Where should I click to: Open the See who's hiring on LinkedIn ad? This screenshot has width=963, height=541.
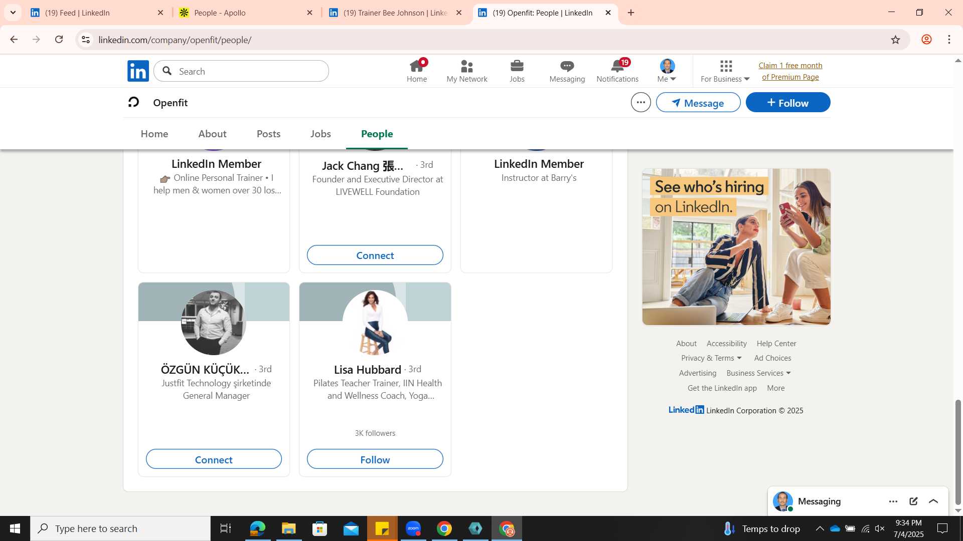tap(736, 247)
